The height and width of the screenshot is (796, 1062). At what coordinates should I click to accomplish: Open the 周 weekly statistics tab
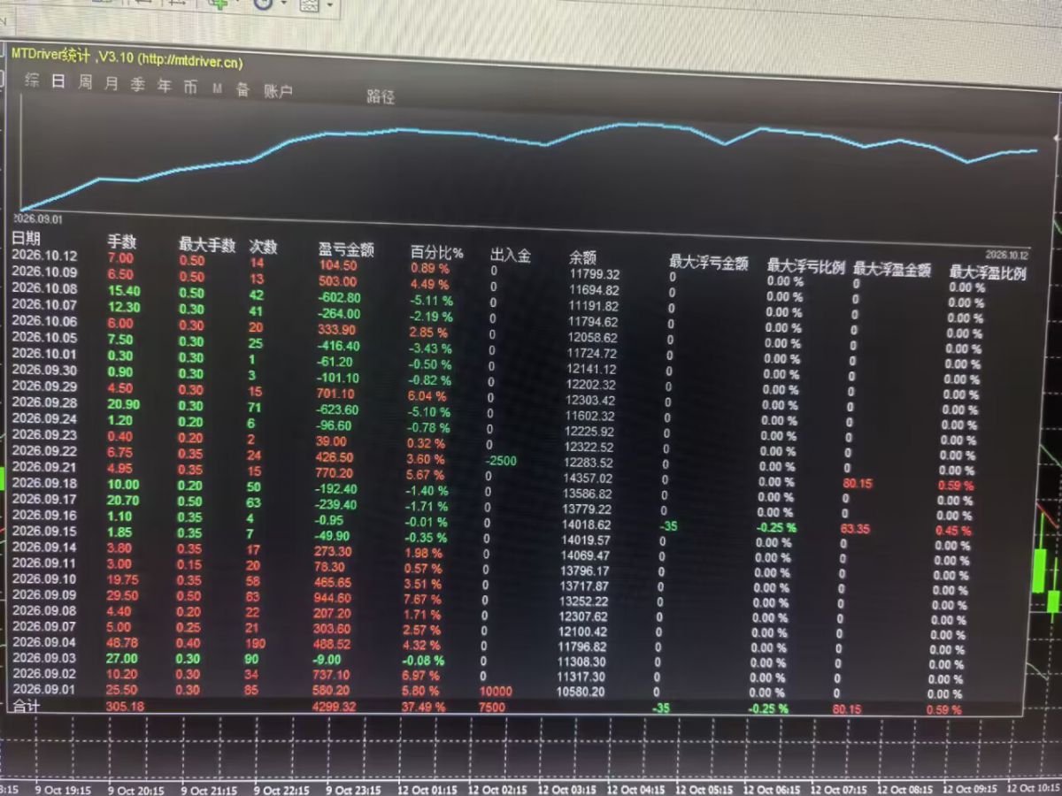click(x=85, y=82)
